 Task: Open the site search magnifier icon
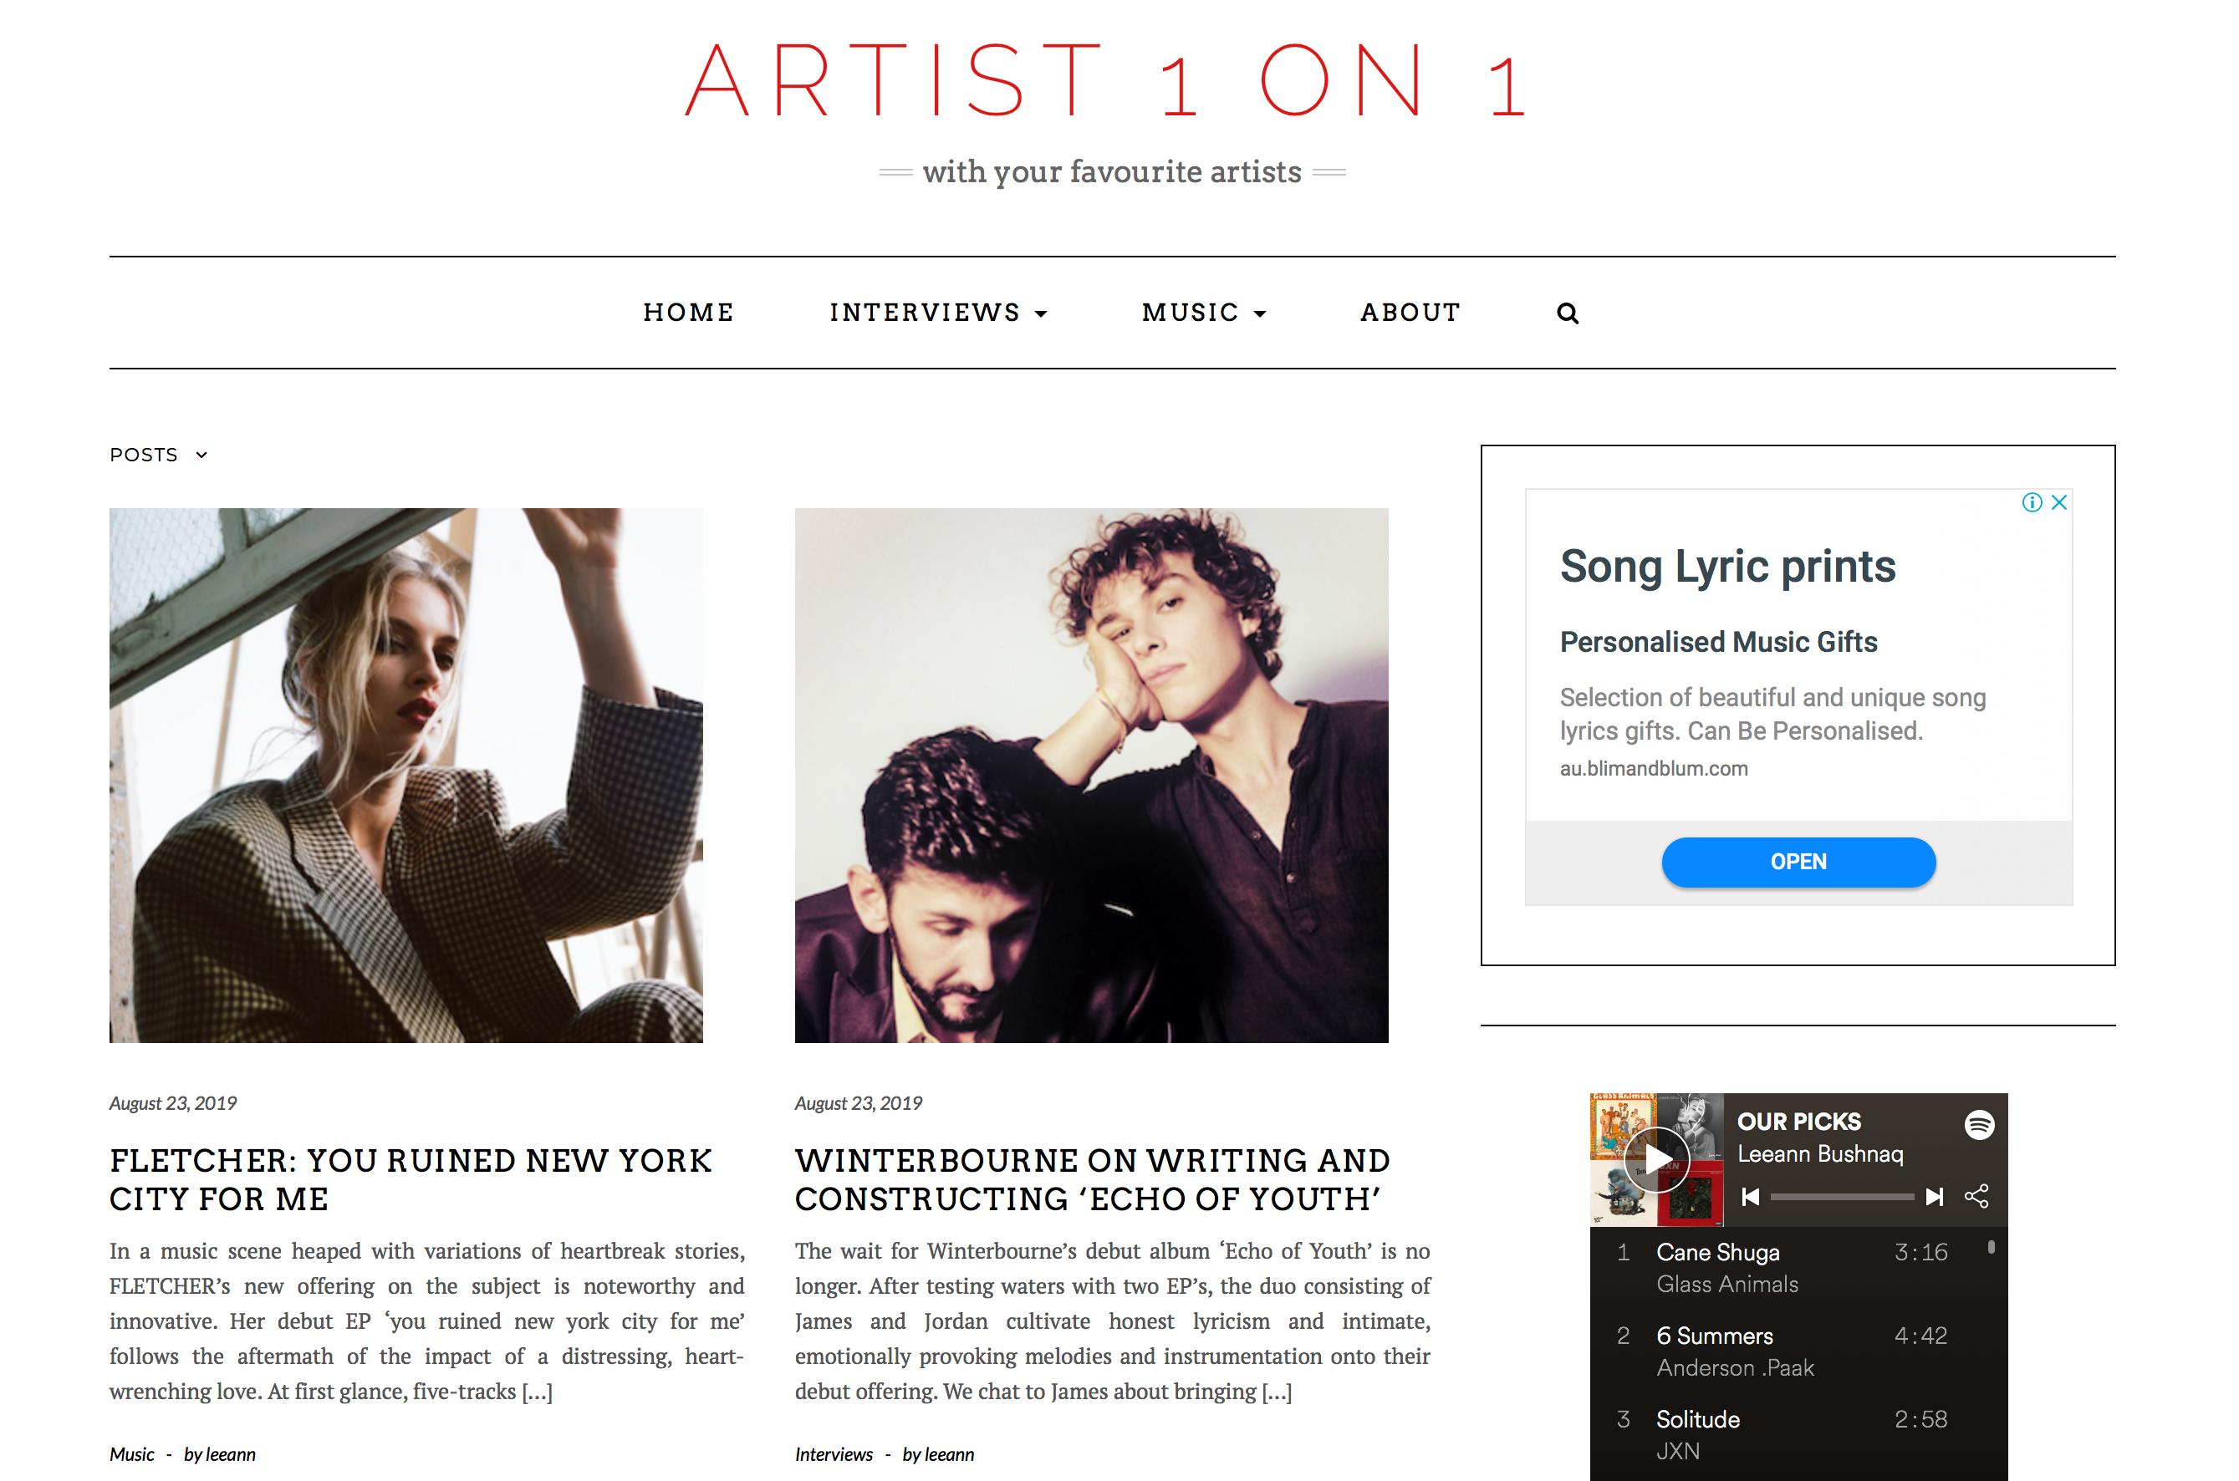point(1568,313)
